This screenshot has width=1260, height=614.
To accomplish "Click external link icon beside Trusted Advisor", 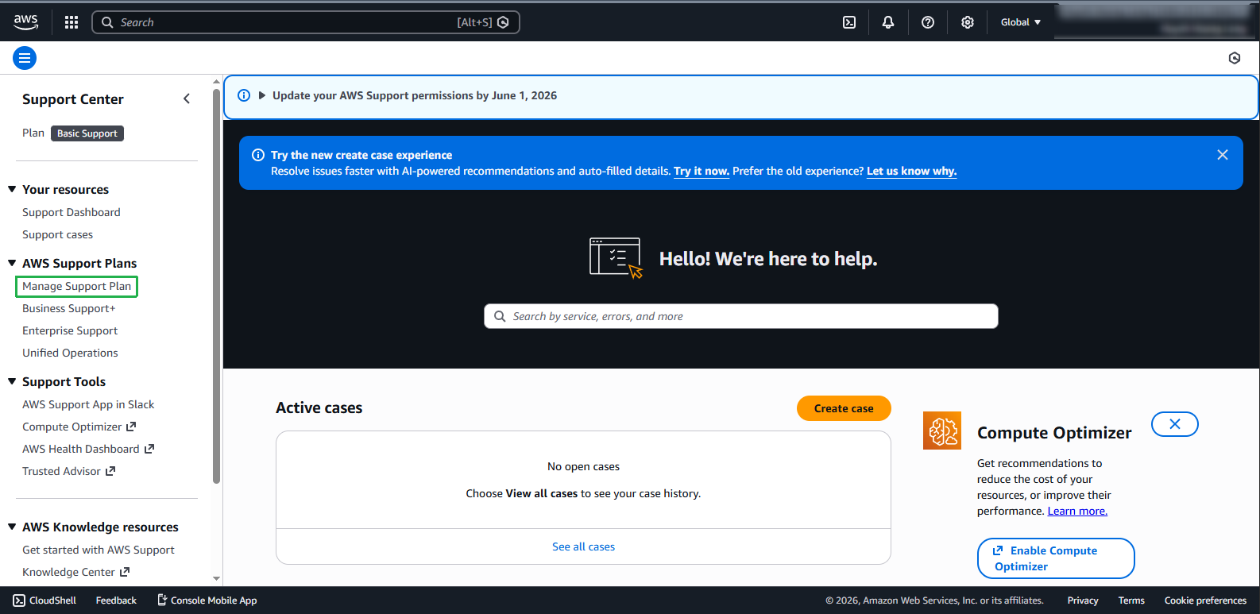I will 110,471.
